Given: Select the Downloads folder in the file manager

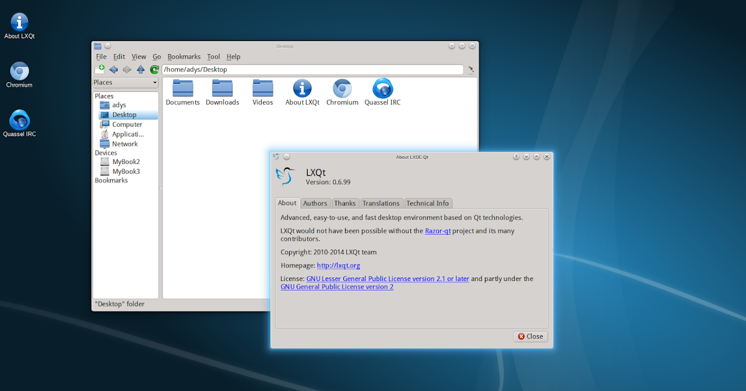Looking at the screenshot, I should pos(223,92).
